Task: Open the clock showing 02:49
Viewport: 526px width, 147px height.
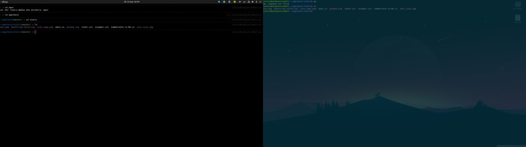Action: pos(131,2)
